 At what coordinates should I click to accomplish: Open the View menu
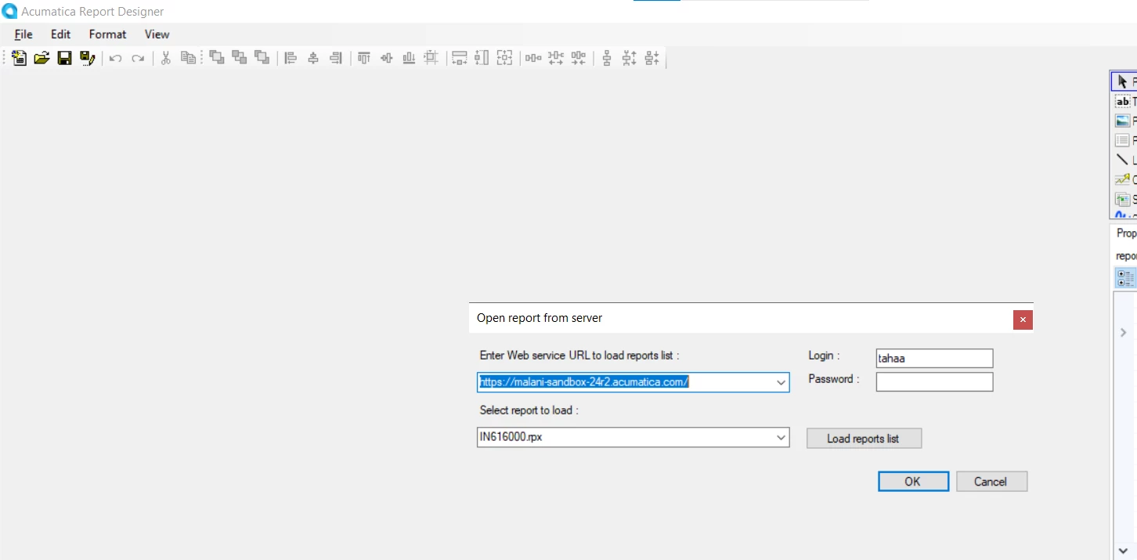click(x=157, y=34)
